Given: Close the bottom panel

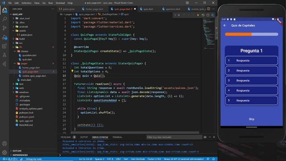Looking at the screenshot, I should coord(214,137).
